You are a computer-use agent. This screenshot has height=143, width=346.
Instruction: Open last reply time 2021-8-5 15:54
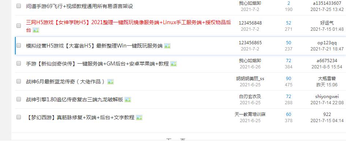[x=327, y=67]
